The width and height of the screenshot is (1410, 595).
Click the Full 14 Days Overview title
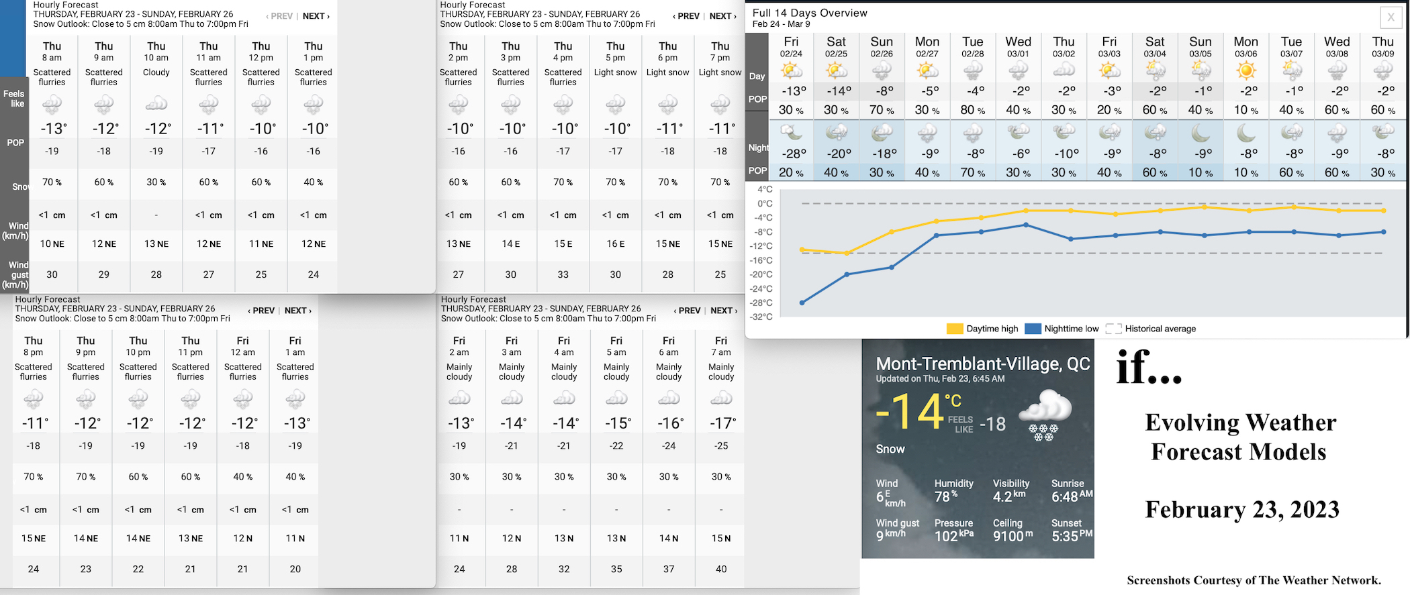[810, 13]
